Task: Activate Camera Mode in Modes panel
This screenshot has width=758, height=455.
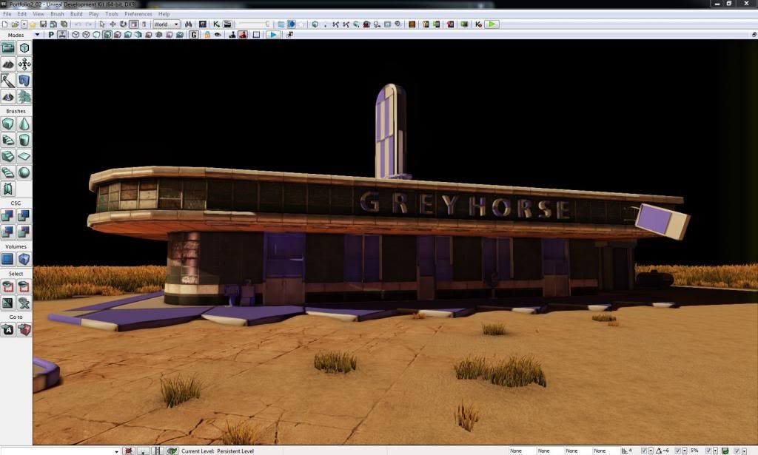Action: click(x=8, y=48)
